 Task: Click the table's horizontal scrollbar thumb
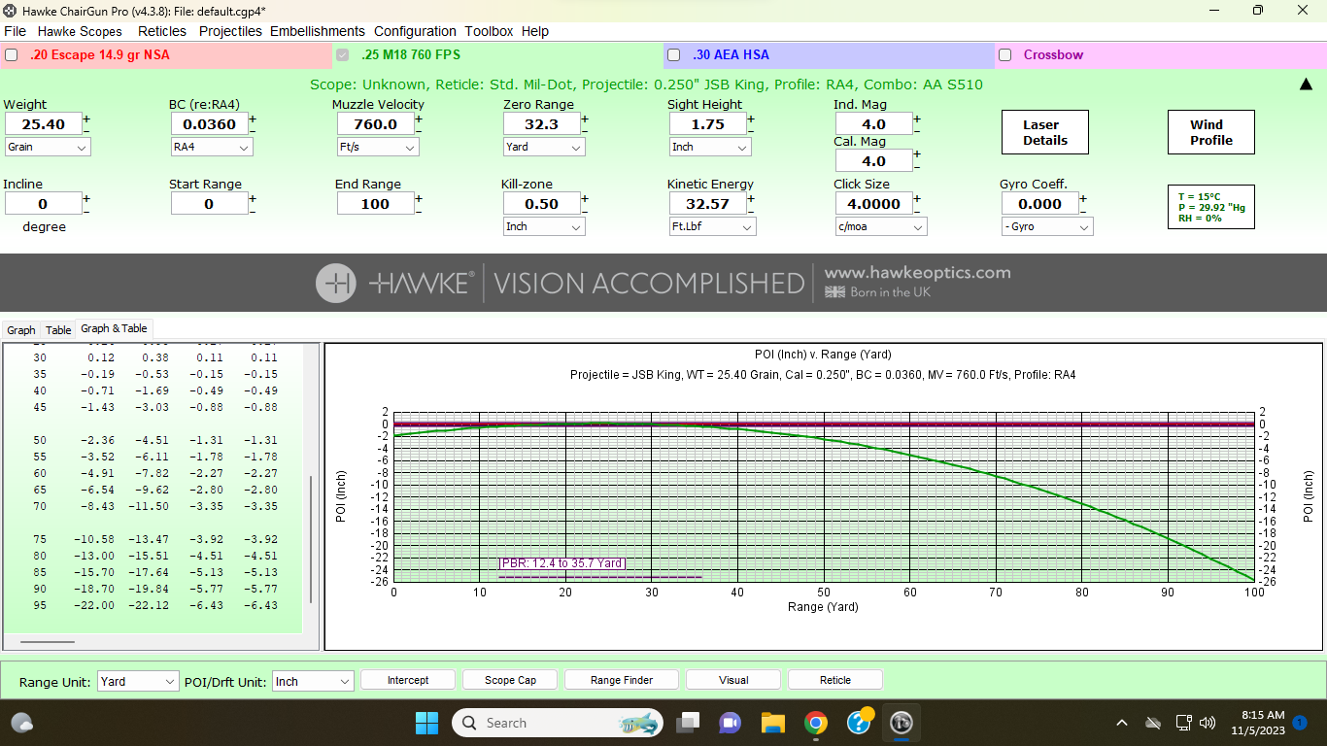click(47, 642)
